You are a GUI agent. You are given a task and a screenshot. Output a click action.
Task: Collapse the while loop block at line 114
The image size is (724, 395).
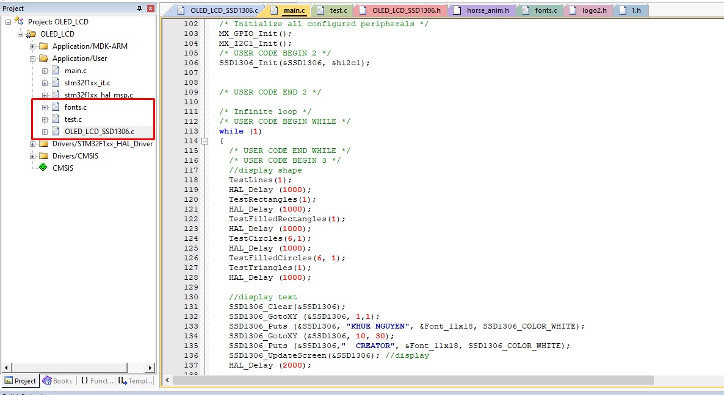205,141
